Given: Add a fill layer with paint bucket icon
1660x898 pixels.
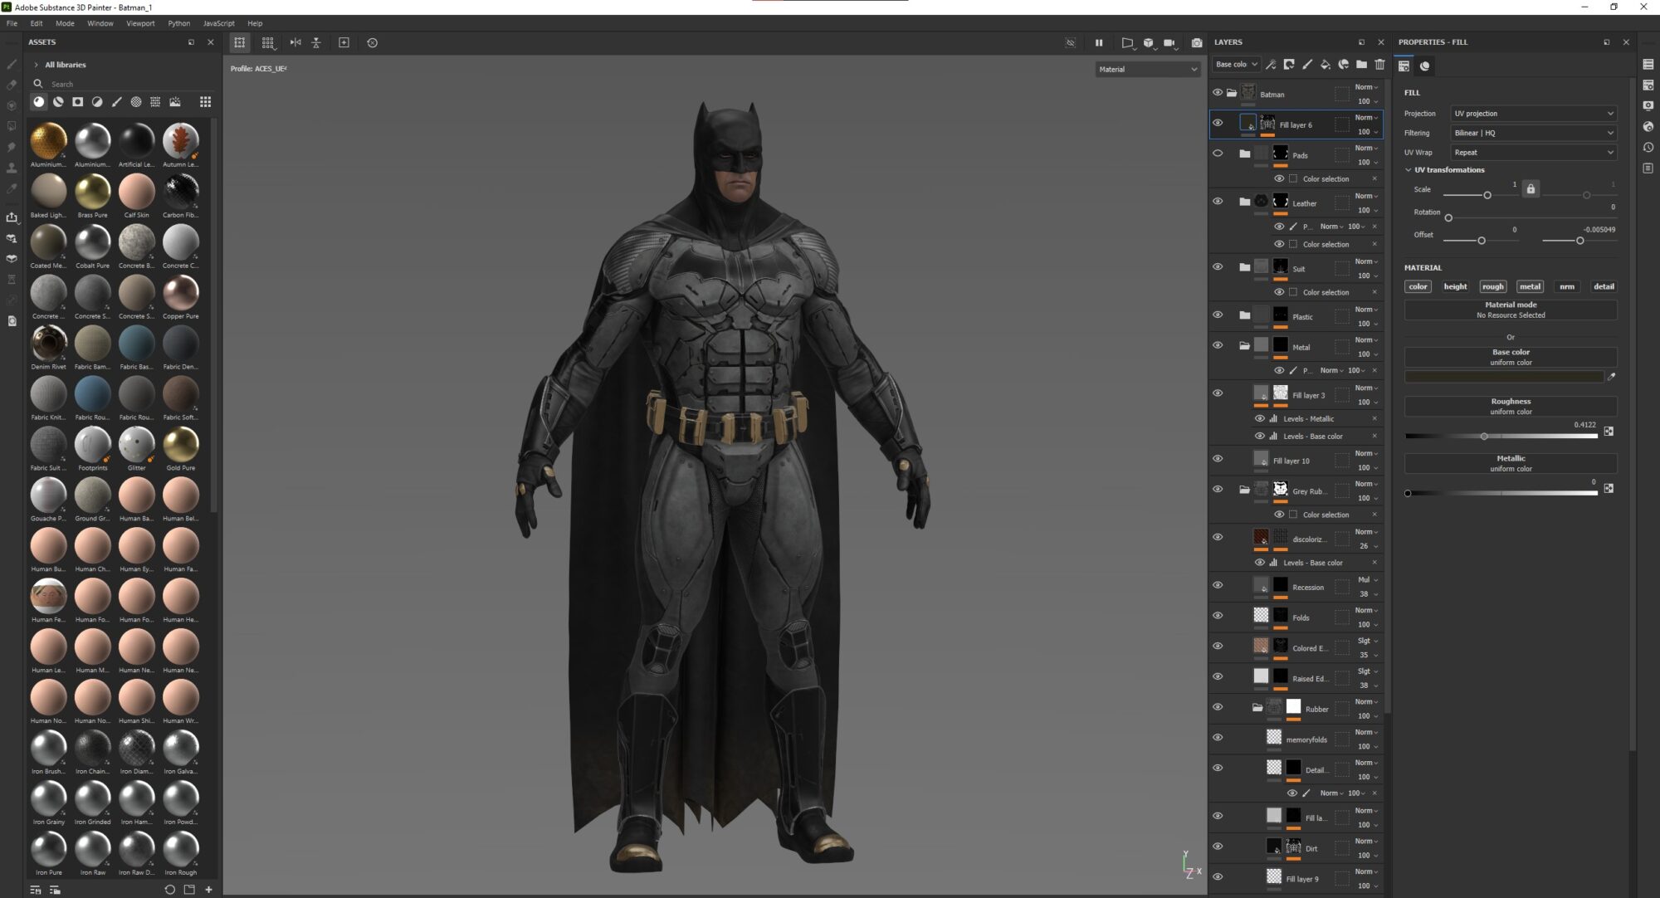Looking at the screenshot, I should click(1325, 65).
